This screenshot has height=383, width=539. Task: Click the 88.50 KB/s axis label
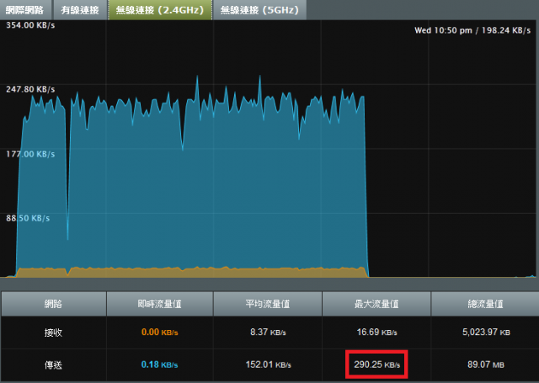28,218
